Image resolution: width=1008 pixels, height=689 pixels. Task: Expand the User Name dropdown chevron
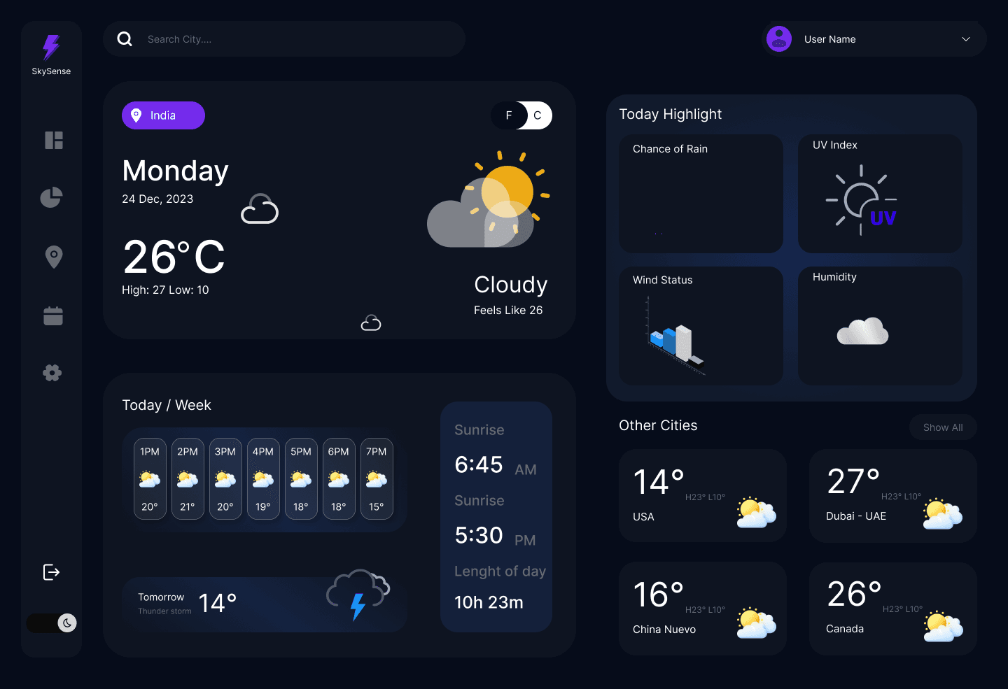click(x=965, y=39)
